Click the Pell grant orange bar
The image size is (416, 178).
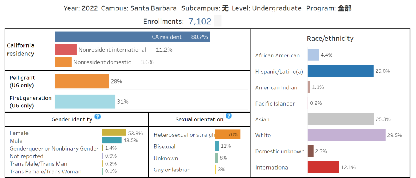tap(82, 81)
